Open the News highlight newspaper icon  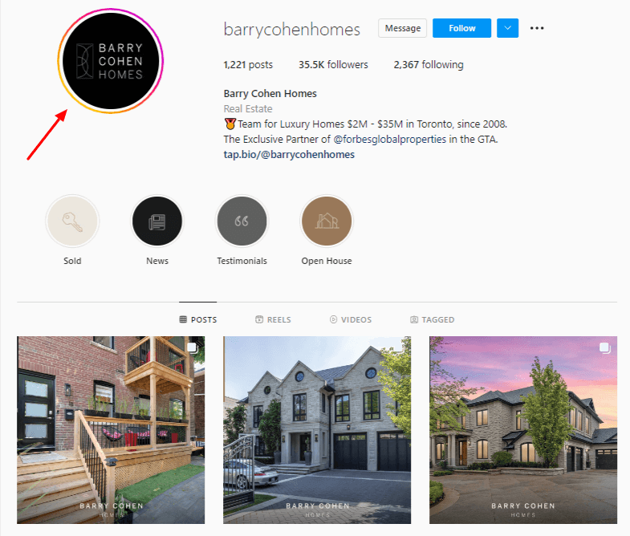click(x=157, y=221)
